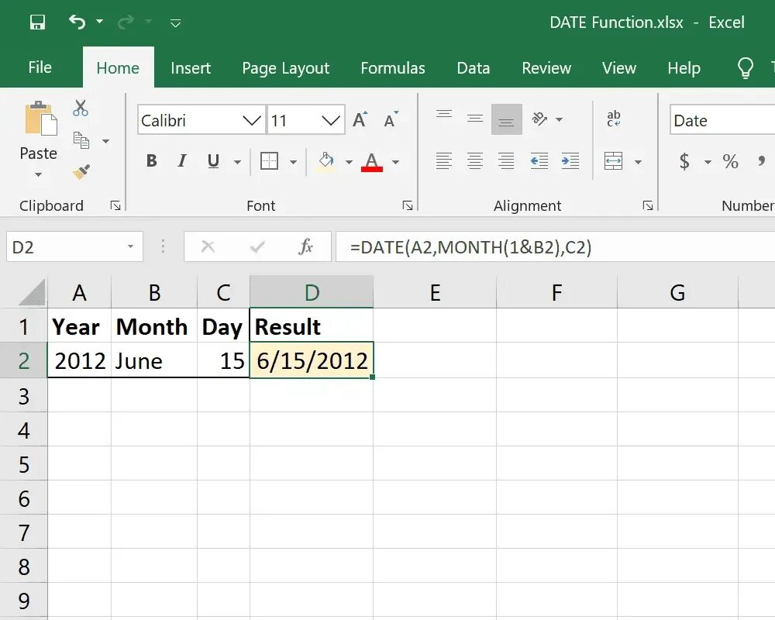Image resolution: width=775 pixels, height=620 pixels.
Task: Toggle the Bottom Align icon
Action: click(507, 119)
